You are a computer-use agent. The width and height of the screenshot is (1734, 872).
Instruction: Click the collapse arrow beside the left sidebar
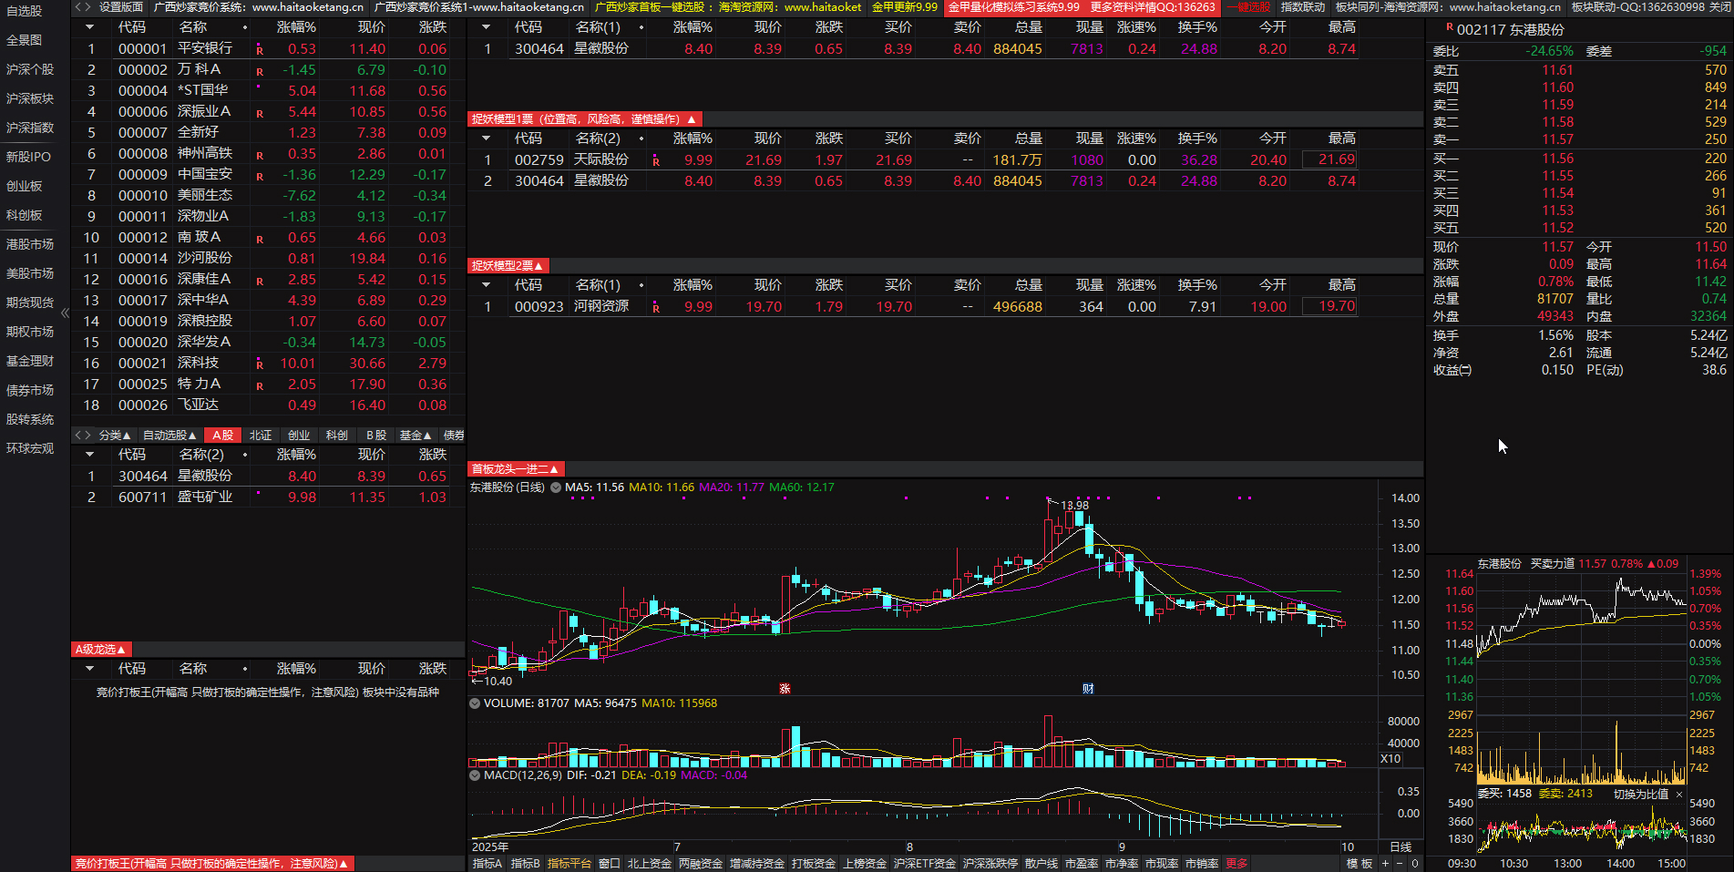click(65, 313)
